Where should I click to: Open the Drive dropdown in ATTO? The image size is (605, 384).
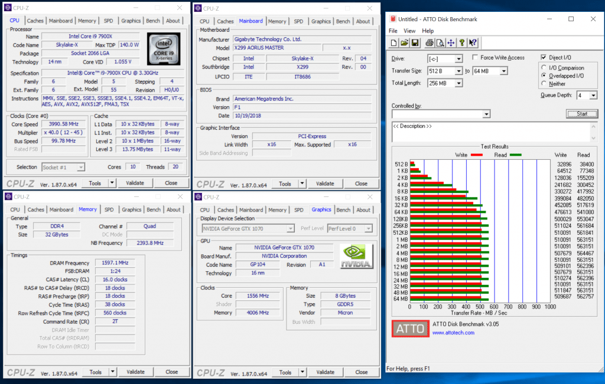pyautogui.click(x=458, y=59)
